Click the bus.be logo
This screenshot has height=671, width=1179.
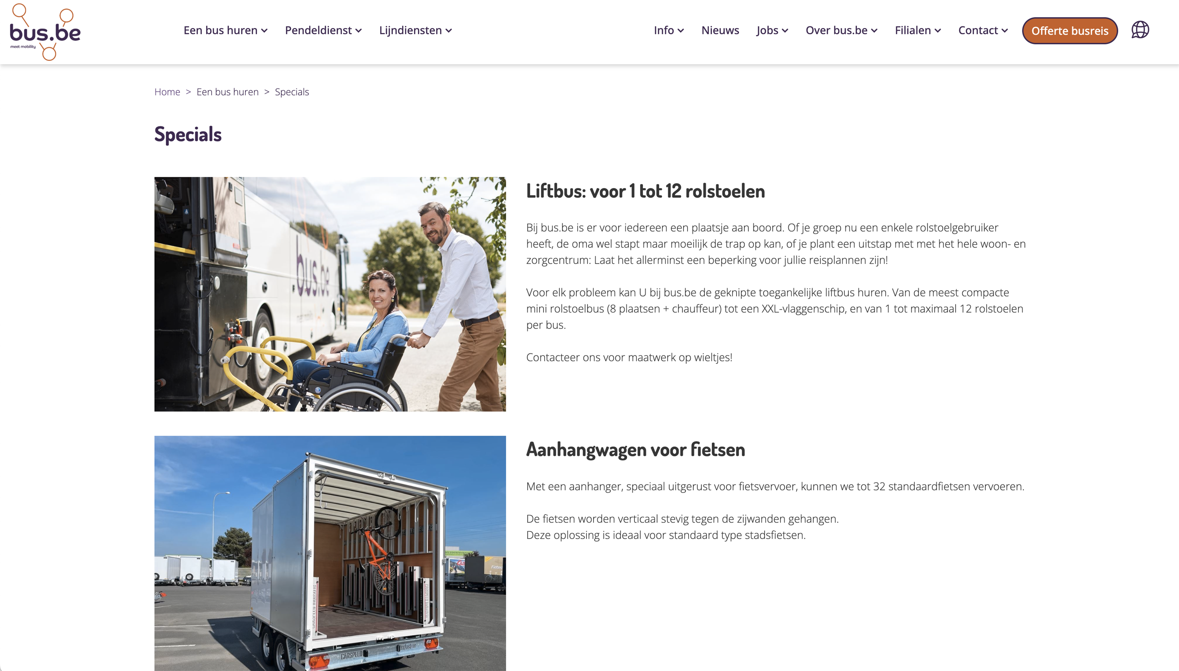tap(45, 31)
